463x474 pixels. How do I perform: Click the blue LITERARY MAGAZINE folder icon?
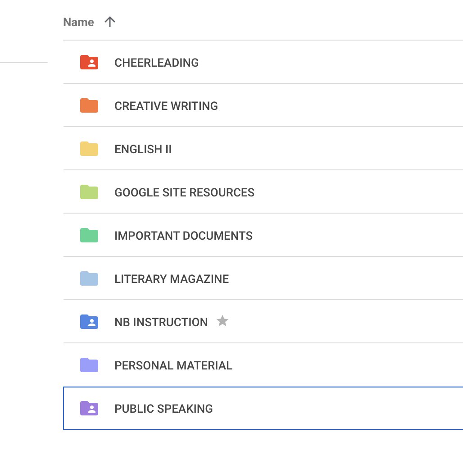coord(88,278)
